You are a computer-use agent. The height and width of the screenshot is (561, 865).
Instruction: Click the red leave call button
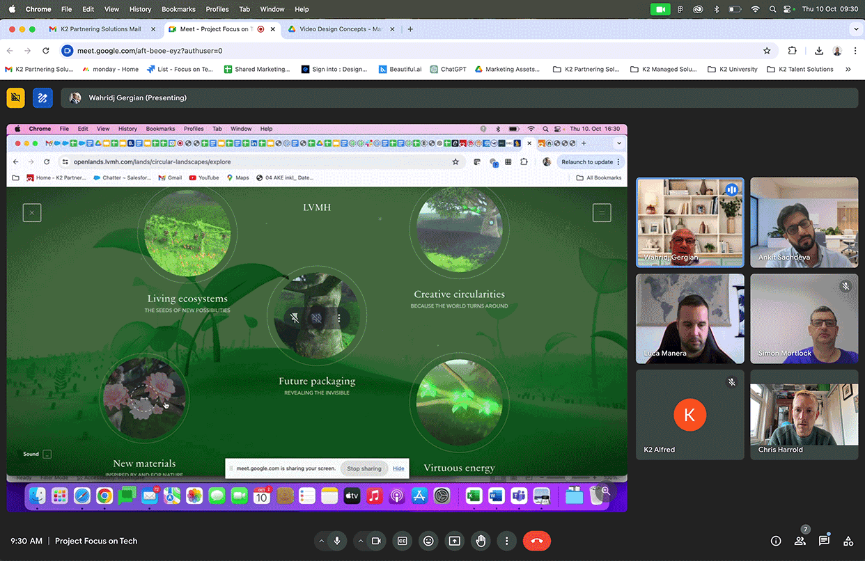[537, 541]
